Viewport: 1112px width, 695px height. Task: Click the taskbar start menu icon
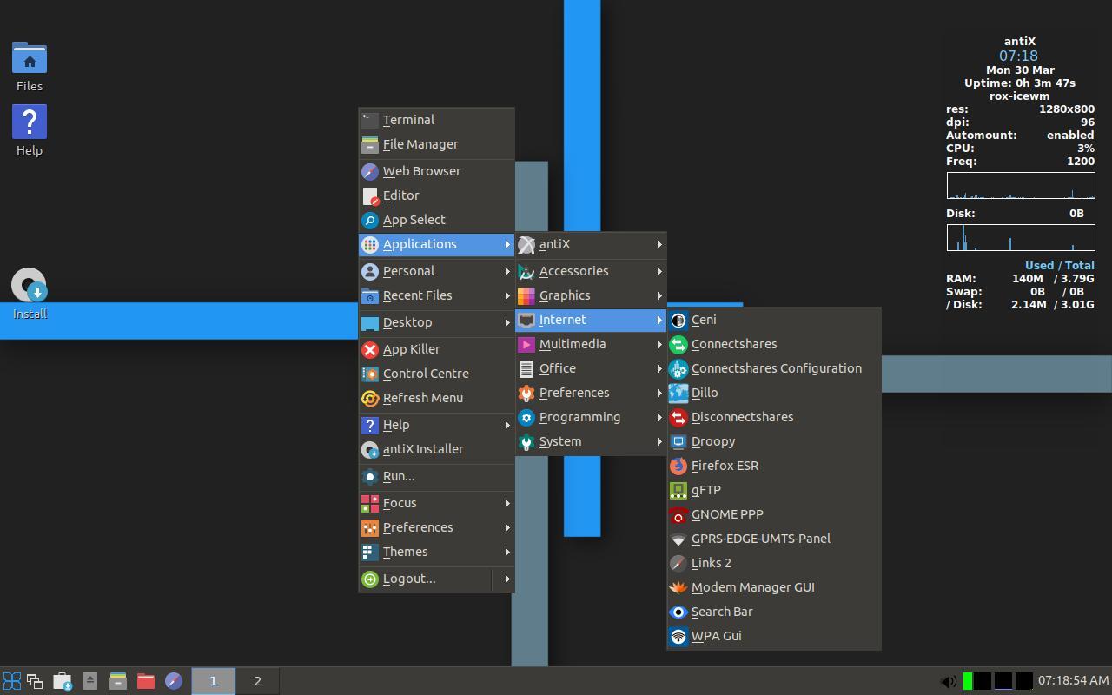pyautogui.click(x=12, y=681)
